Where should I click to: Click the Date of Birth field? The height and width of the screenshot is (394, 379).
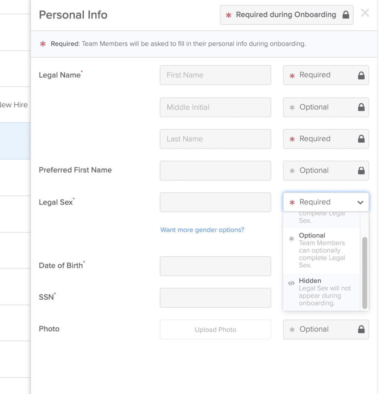(215, 266)
